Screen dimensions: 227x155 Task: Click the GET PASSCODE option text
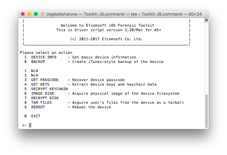click(x=45, y=80)
